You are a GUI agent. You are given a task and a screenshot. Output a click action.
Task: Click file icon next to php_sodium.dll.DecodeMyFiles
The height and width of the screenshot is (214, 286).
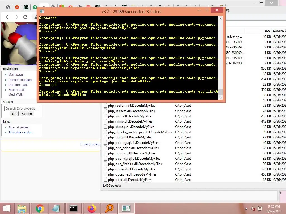[x=105, y=106]
